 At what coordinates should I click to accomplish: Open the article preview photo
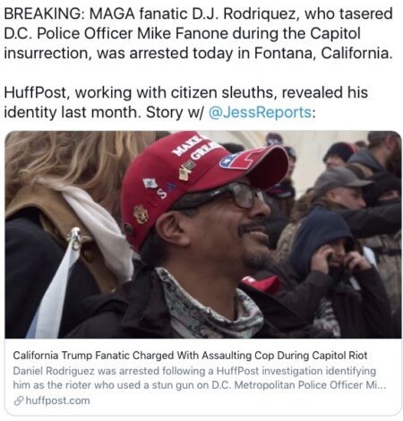coord(203,235)
